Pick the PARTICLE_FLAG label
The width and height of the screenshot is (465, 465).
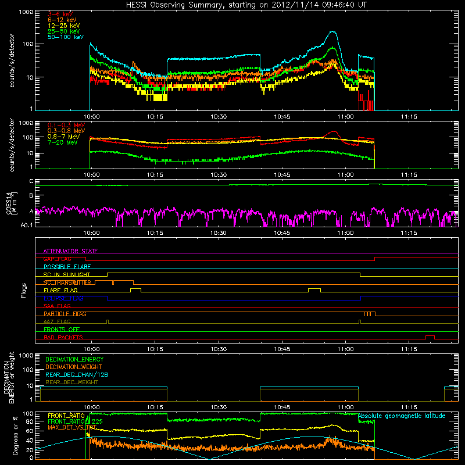pyautogui.click(x=65, y=314)
